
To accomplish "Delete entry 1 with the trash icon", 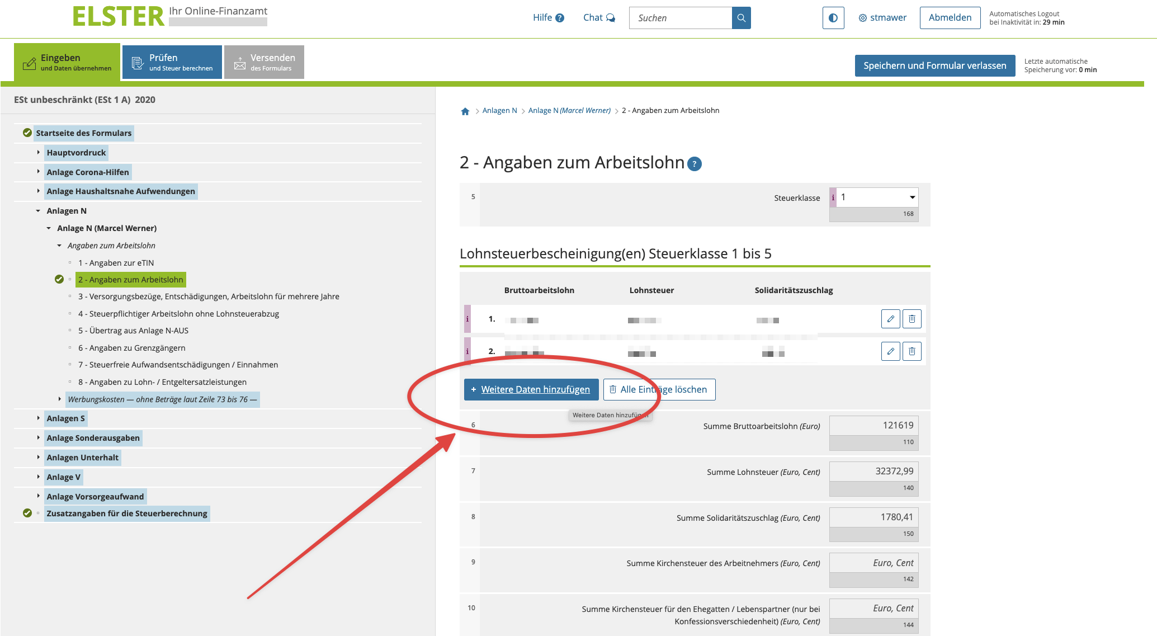I will point(912,319).
